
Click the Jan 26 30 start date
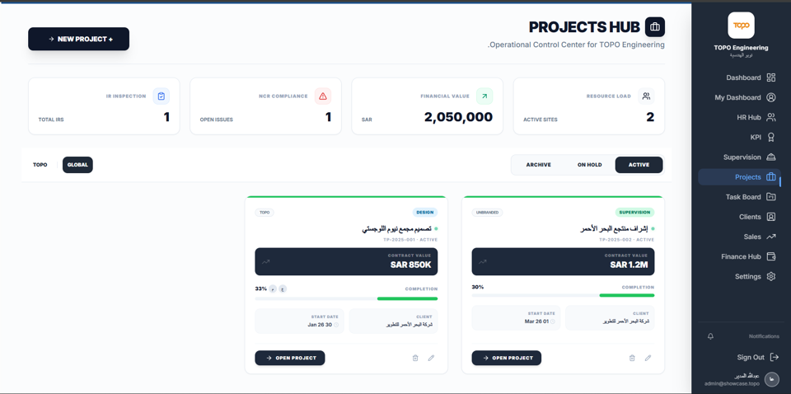coord(320,325)
